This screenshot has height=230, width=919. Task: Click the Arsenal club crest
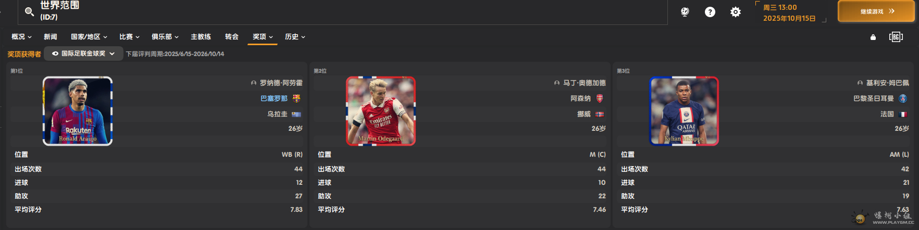[x=600, y=98]
